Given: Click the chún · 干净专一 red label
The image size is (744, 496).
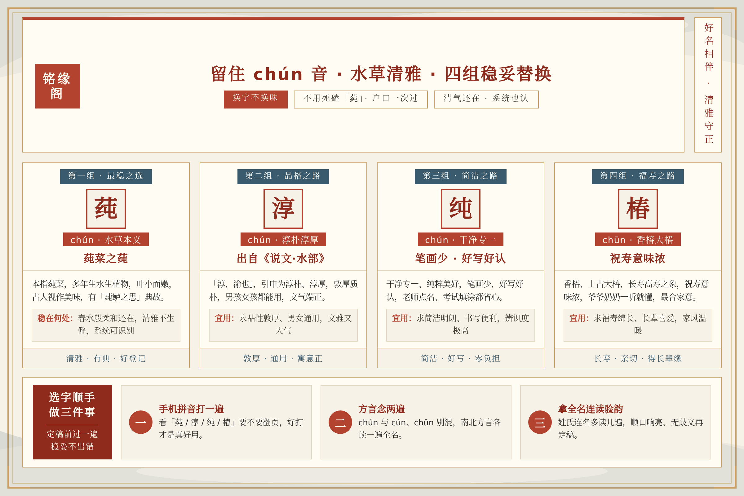Looking at the screenshot, I should 461,239.
